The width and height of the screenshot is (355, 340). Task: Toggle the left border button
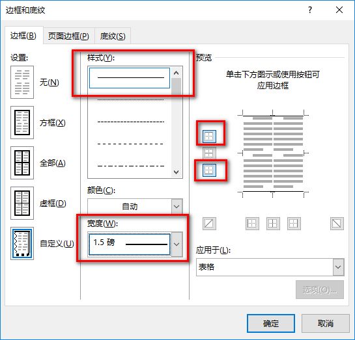[x=252, y=224]
